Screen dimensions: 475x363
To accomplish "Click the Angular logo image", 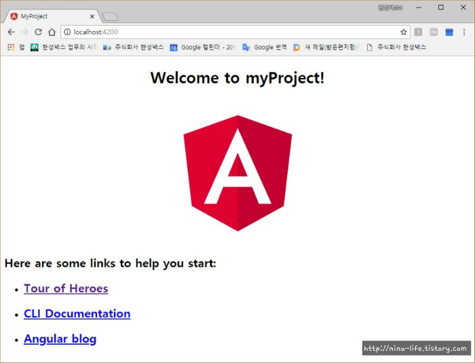I will pyautogui.click(x=237, y=173).
